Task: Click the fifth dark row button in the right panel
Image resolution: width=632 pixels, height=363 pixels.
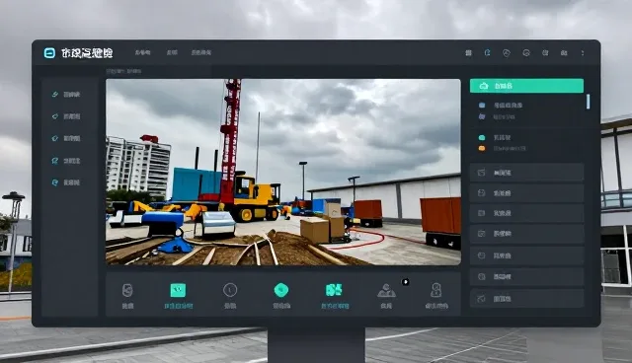Action: point(526,255)
